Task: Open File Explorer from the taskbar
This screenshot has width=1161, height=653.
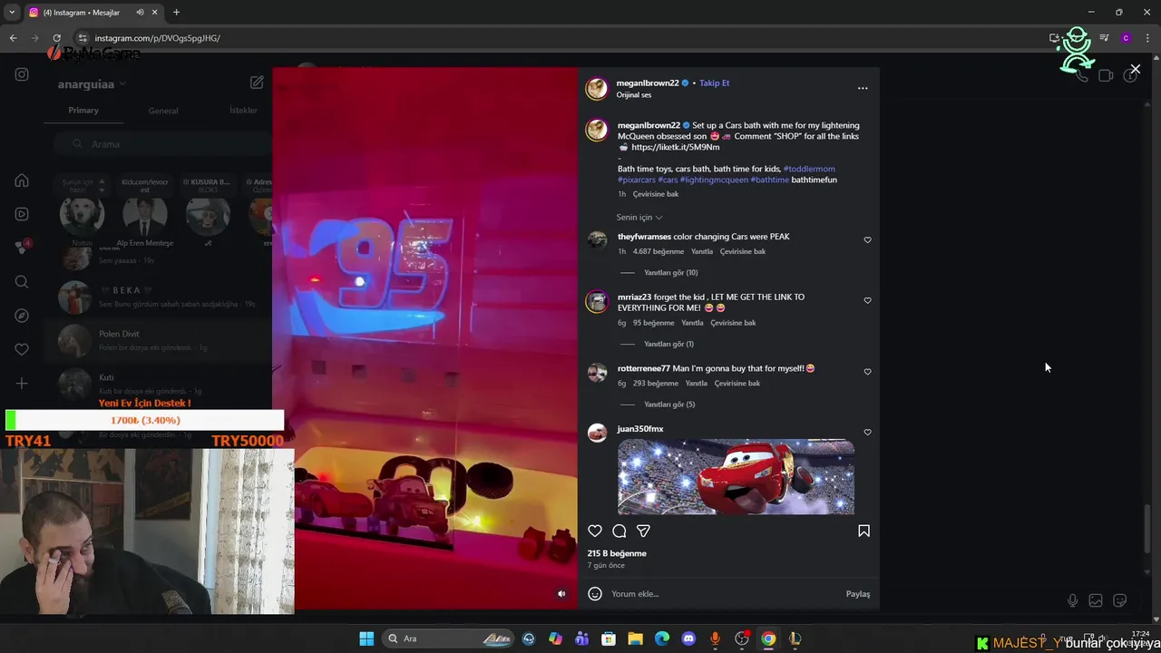Action: (x=635, y=638)
